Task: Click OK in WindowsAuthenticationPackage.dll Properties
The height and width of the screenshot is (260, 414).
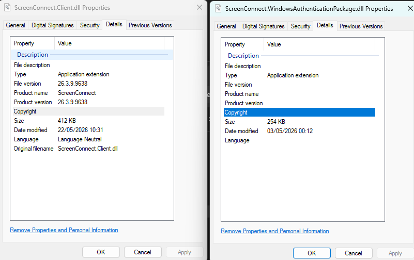Action: point(312,253)
